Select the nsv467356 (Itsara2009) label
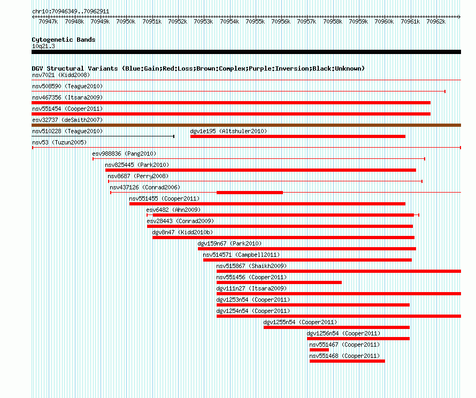Viewport: 476px width, 398px height. 67,97
